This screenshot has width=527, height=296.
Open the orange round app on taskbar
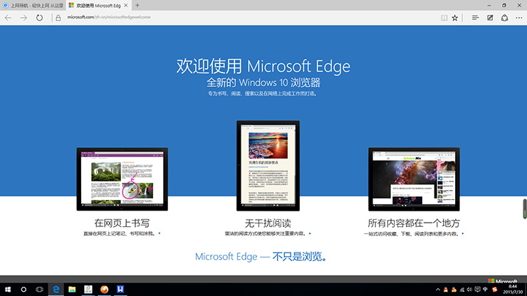104,290
